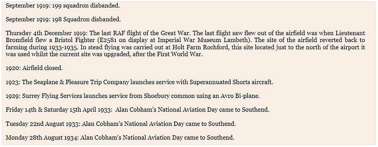Image resolution: width=378 pixels, height=147 pixels.
Task: Click the '1920: Airfield closed' line
Action: [x=34, y=68]
